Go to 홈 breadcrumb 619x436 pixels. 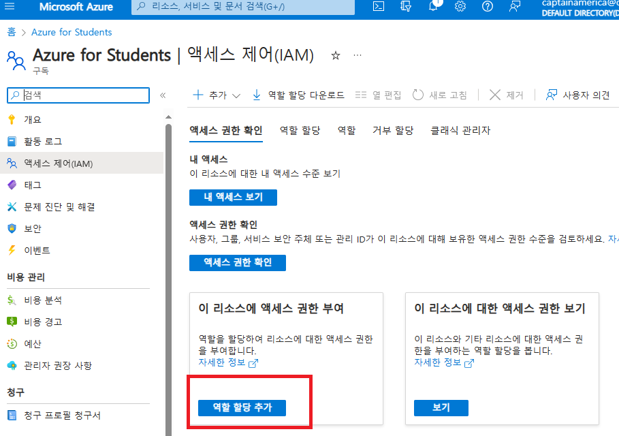pyautogui.click(x=12, y=32)
